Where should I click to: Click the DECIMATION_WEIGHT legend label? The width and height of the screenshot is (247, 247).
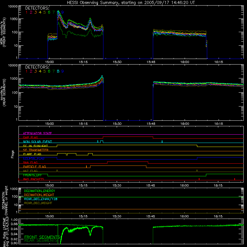click(x=39, y=195)
